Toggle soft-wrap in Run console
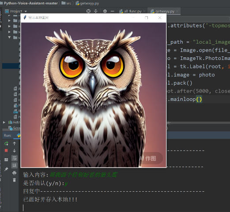Screen dimensions: 230x212 pyautogui.click(x=14, y=158)
